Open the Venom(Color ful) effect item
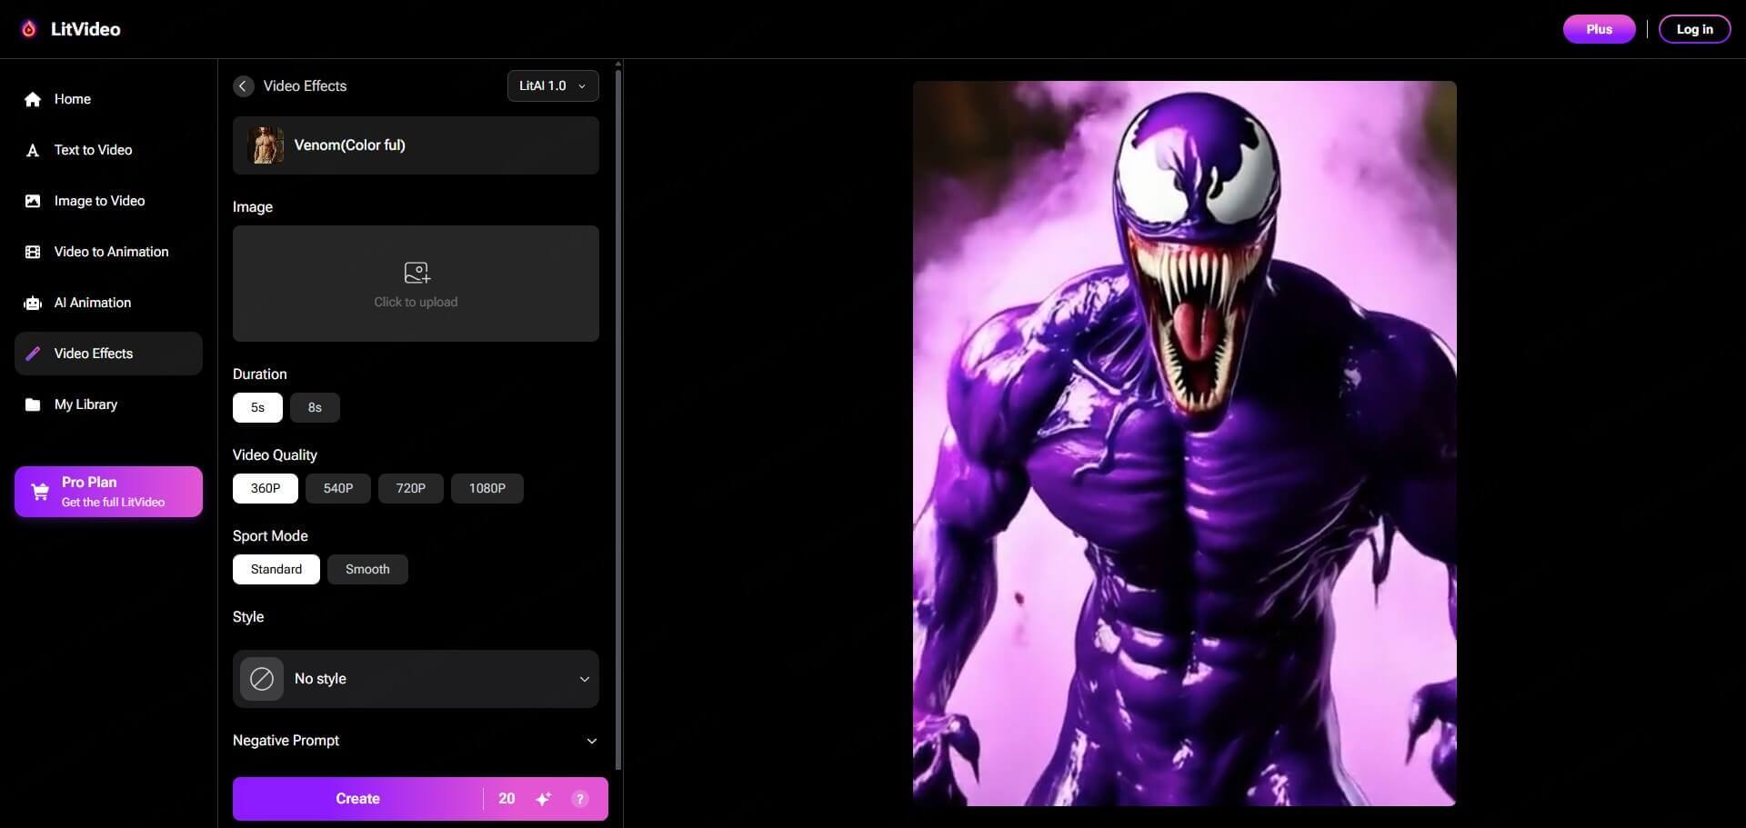 click(x=416, y=145)
